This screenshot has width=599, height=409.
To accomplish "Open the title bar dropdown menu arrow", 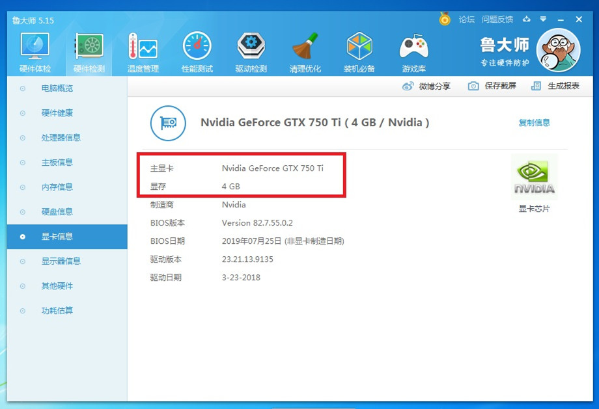I will pyautogui.click(x=543, y=19).
